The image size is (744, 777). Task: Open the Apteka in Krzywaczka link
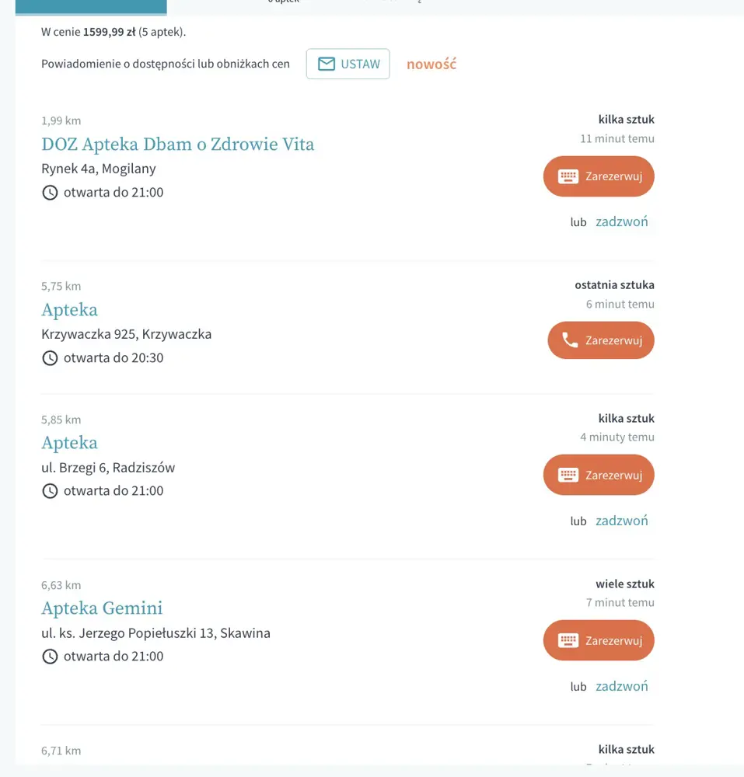pos(69,310)
